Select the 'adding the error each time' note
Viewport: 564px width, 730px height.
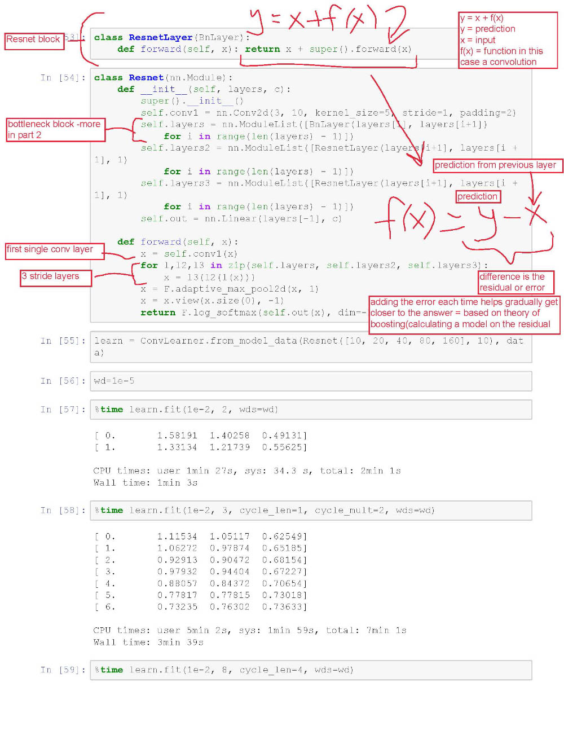465,315
